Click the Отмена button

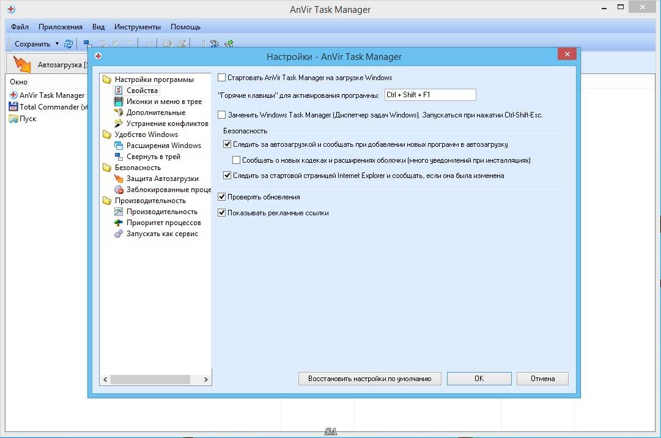pos(542,379)
